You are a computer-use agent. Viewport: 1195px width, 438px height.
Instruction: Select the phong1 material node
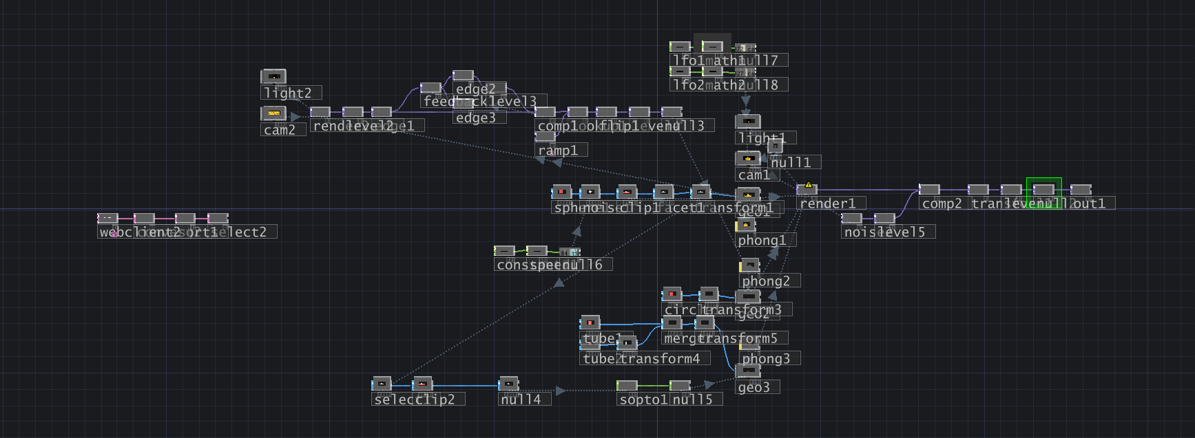click(x=745, y=226)
